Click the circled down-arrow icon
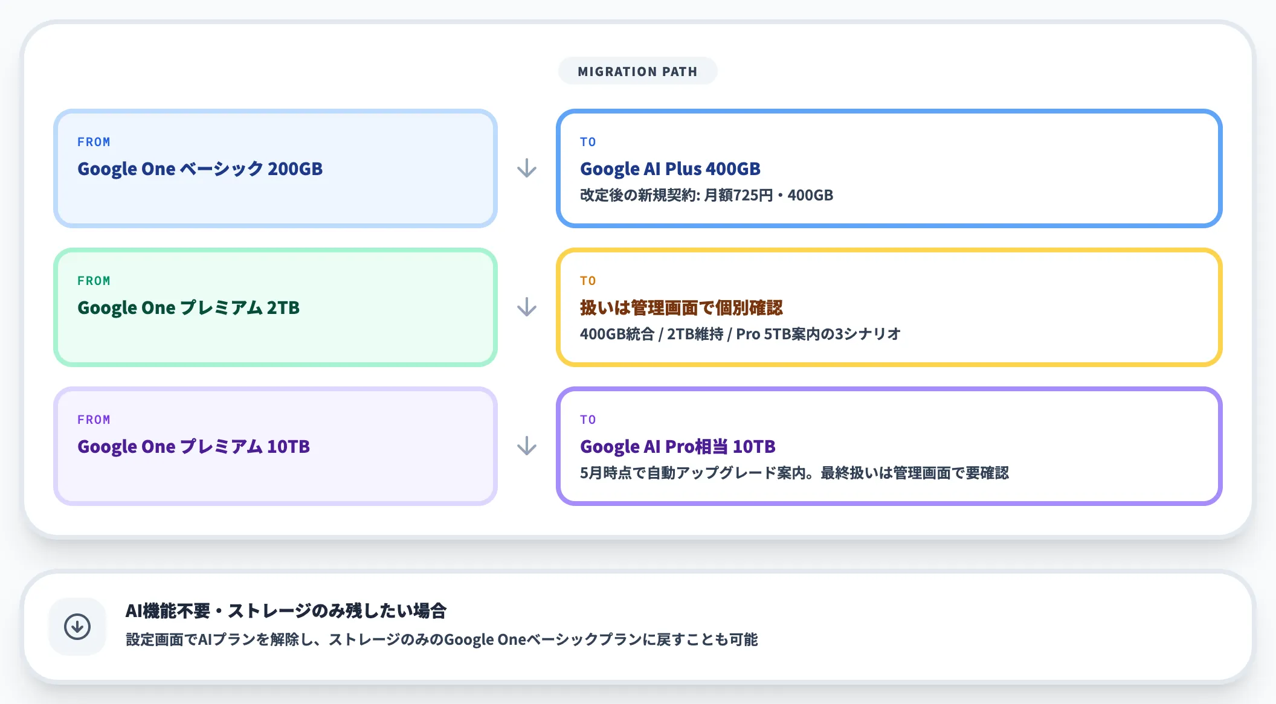Viewport: 1276px width, 704px height. pos(77,627)
